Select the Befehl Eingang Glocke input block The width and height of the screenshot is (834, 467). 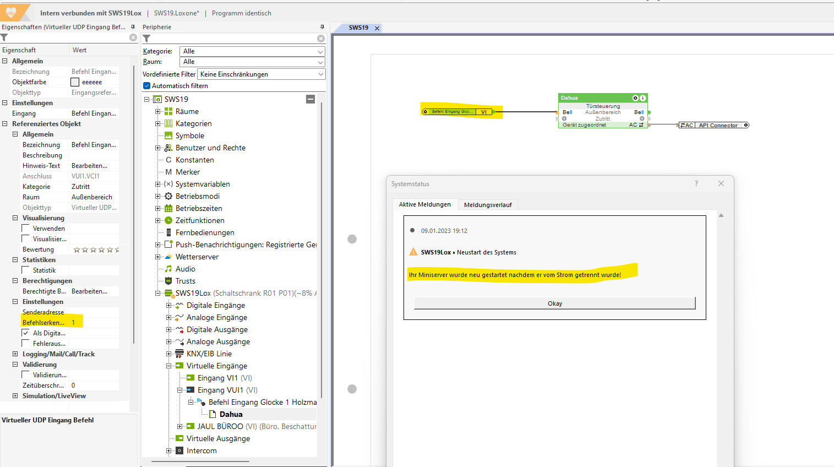point(457,112)
